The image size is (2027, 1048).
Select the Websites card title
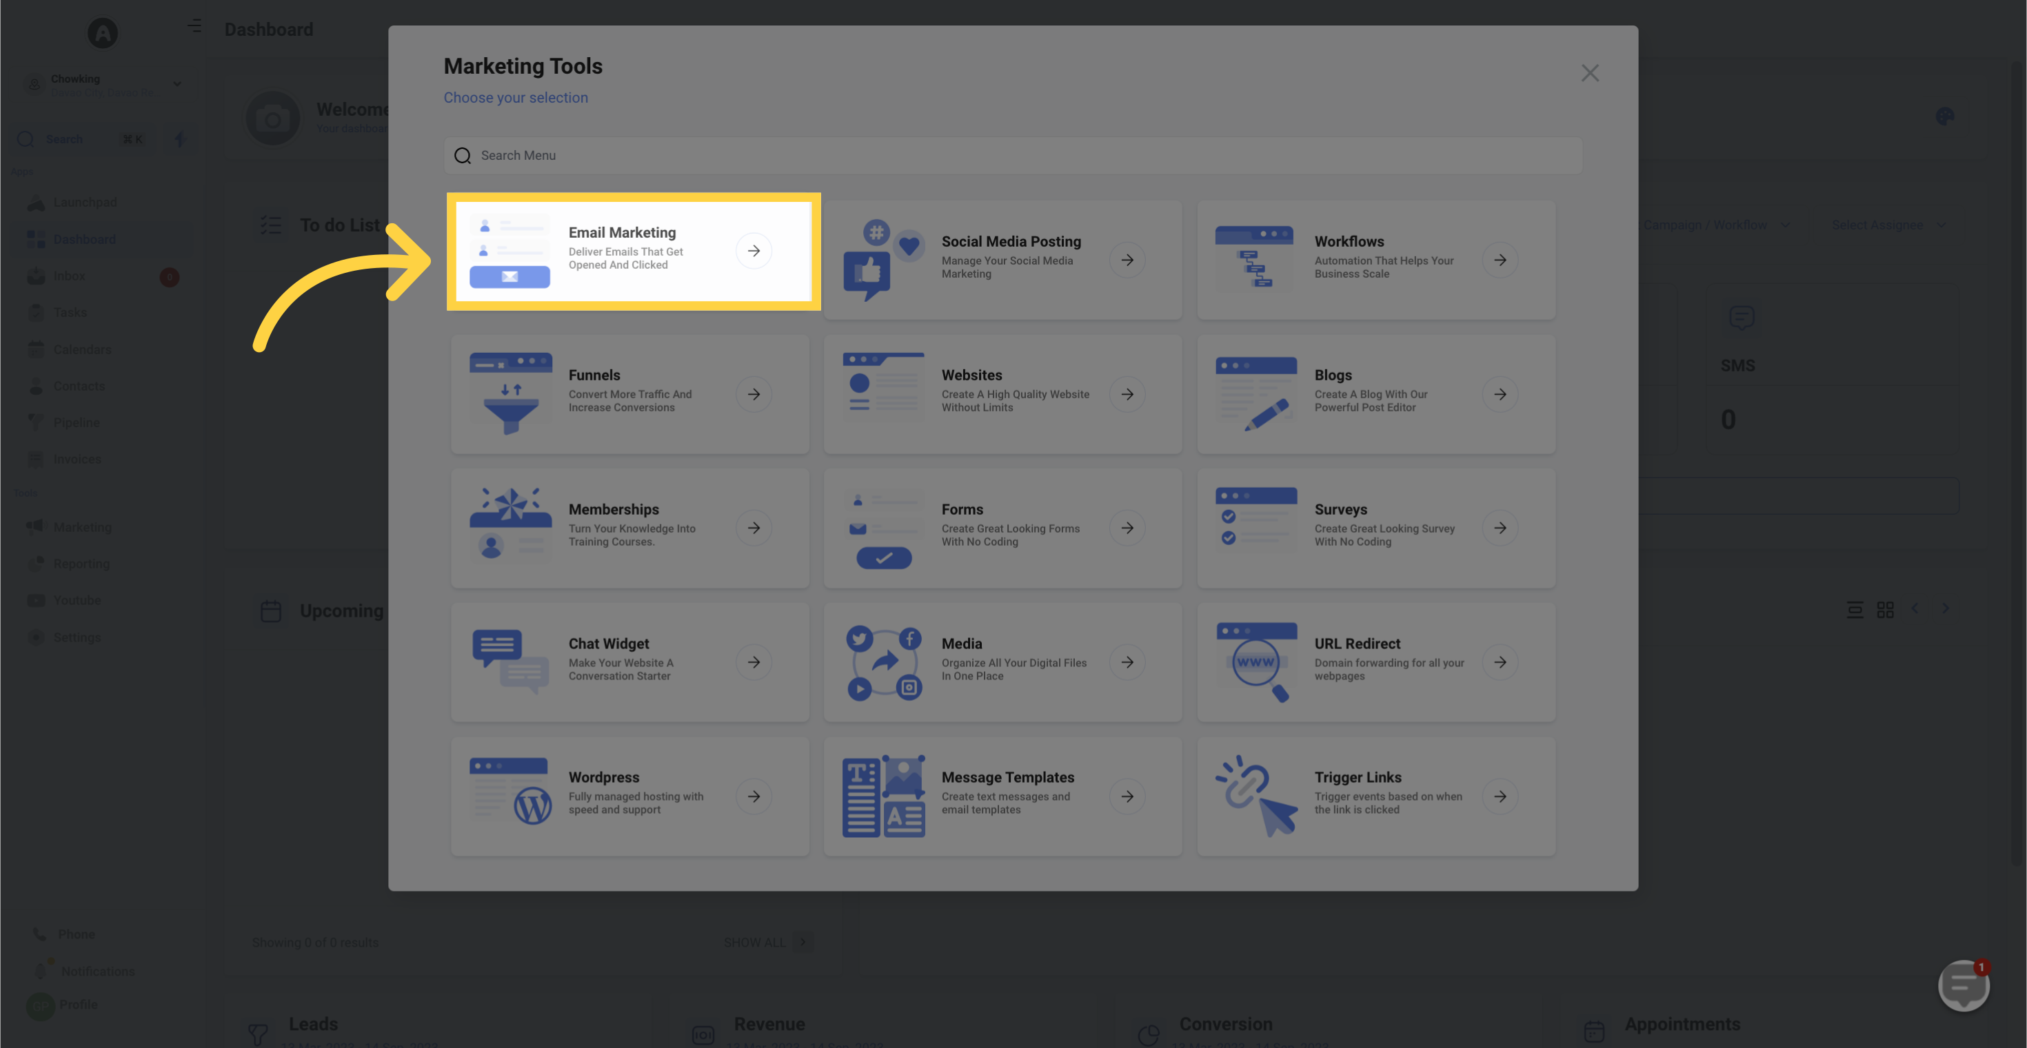coord(971,375)
